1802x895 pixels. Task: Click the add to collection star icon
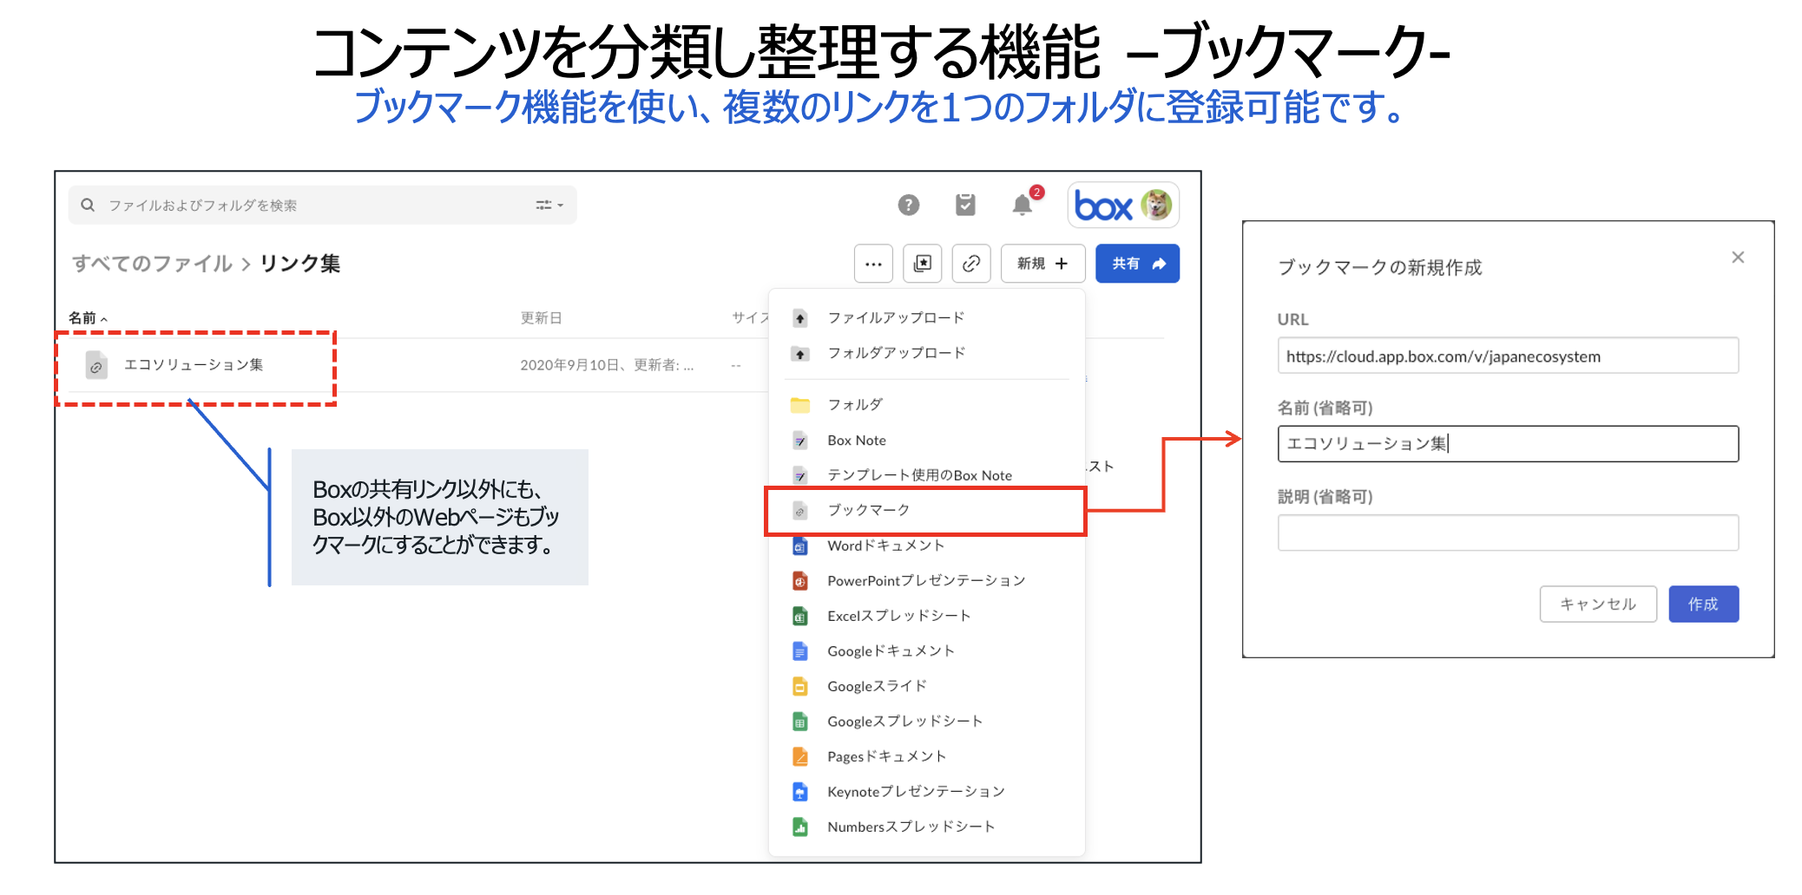click(923, 264)
